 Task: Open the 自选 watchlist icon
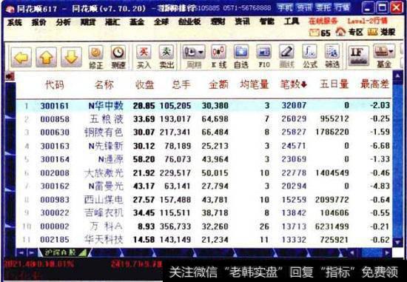coord(241,58)
